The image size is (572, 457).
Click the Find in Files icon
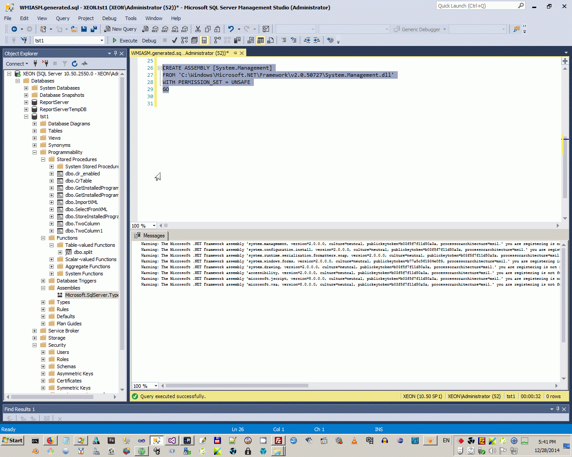[x=517, y=29]
